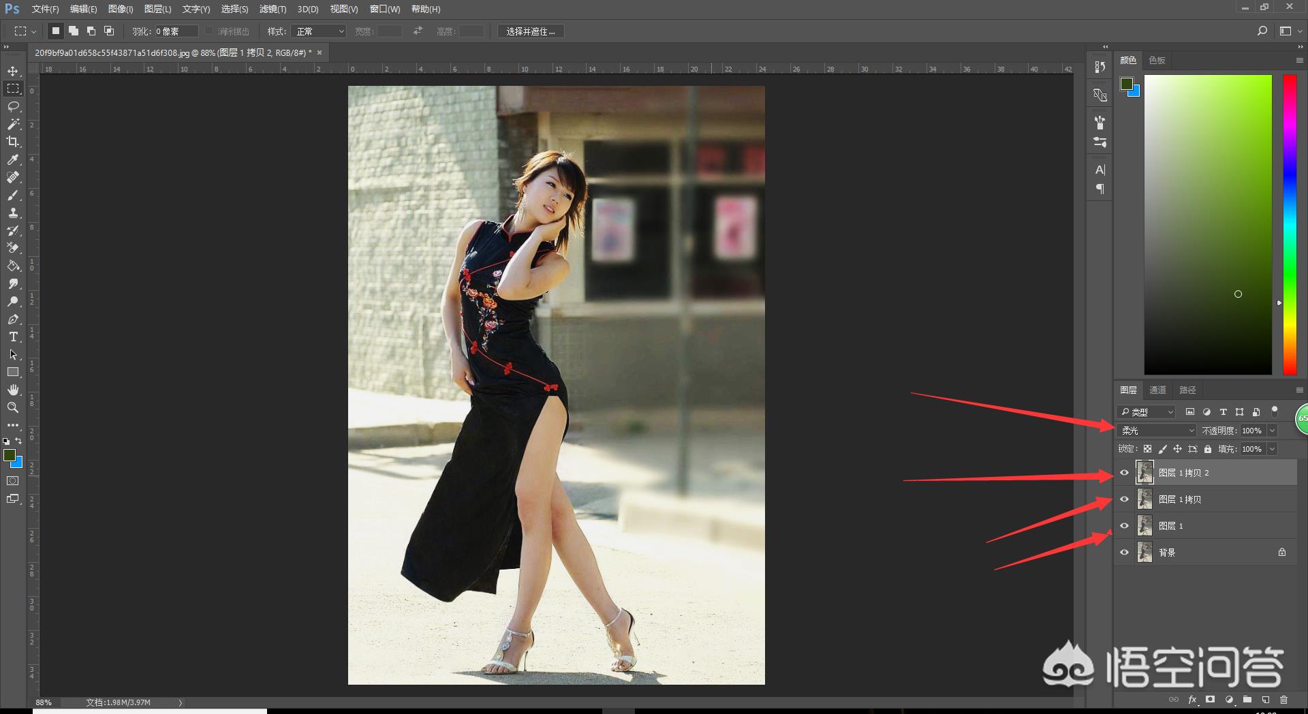
Task: Switch to the 色板 tab
Action: tap(1157, 61)
